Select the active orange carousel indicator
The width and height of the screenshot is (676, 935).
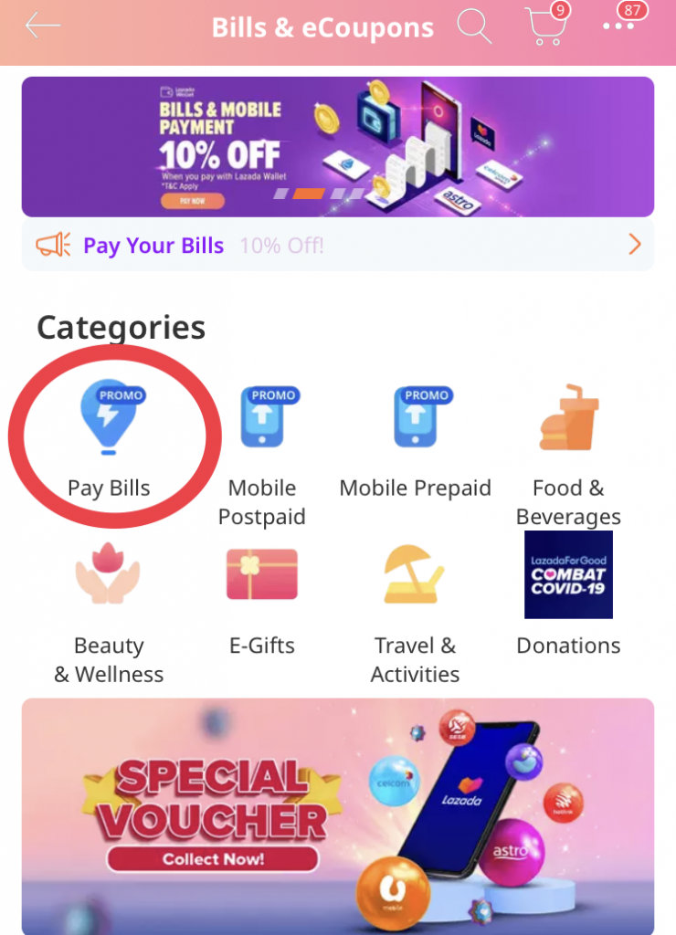pos(309,194)
